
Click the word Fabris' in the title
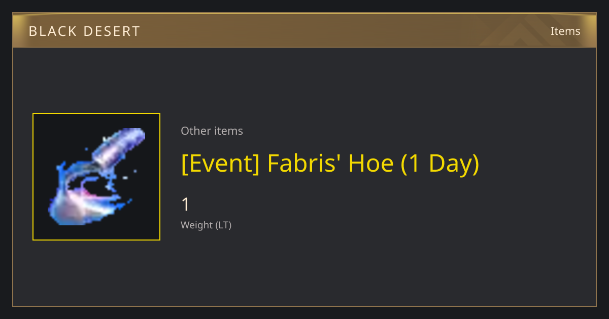pos(304,164)
